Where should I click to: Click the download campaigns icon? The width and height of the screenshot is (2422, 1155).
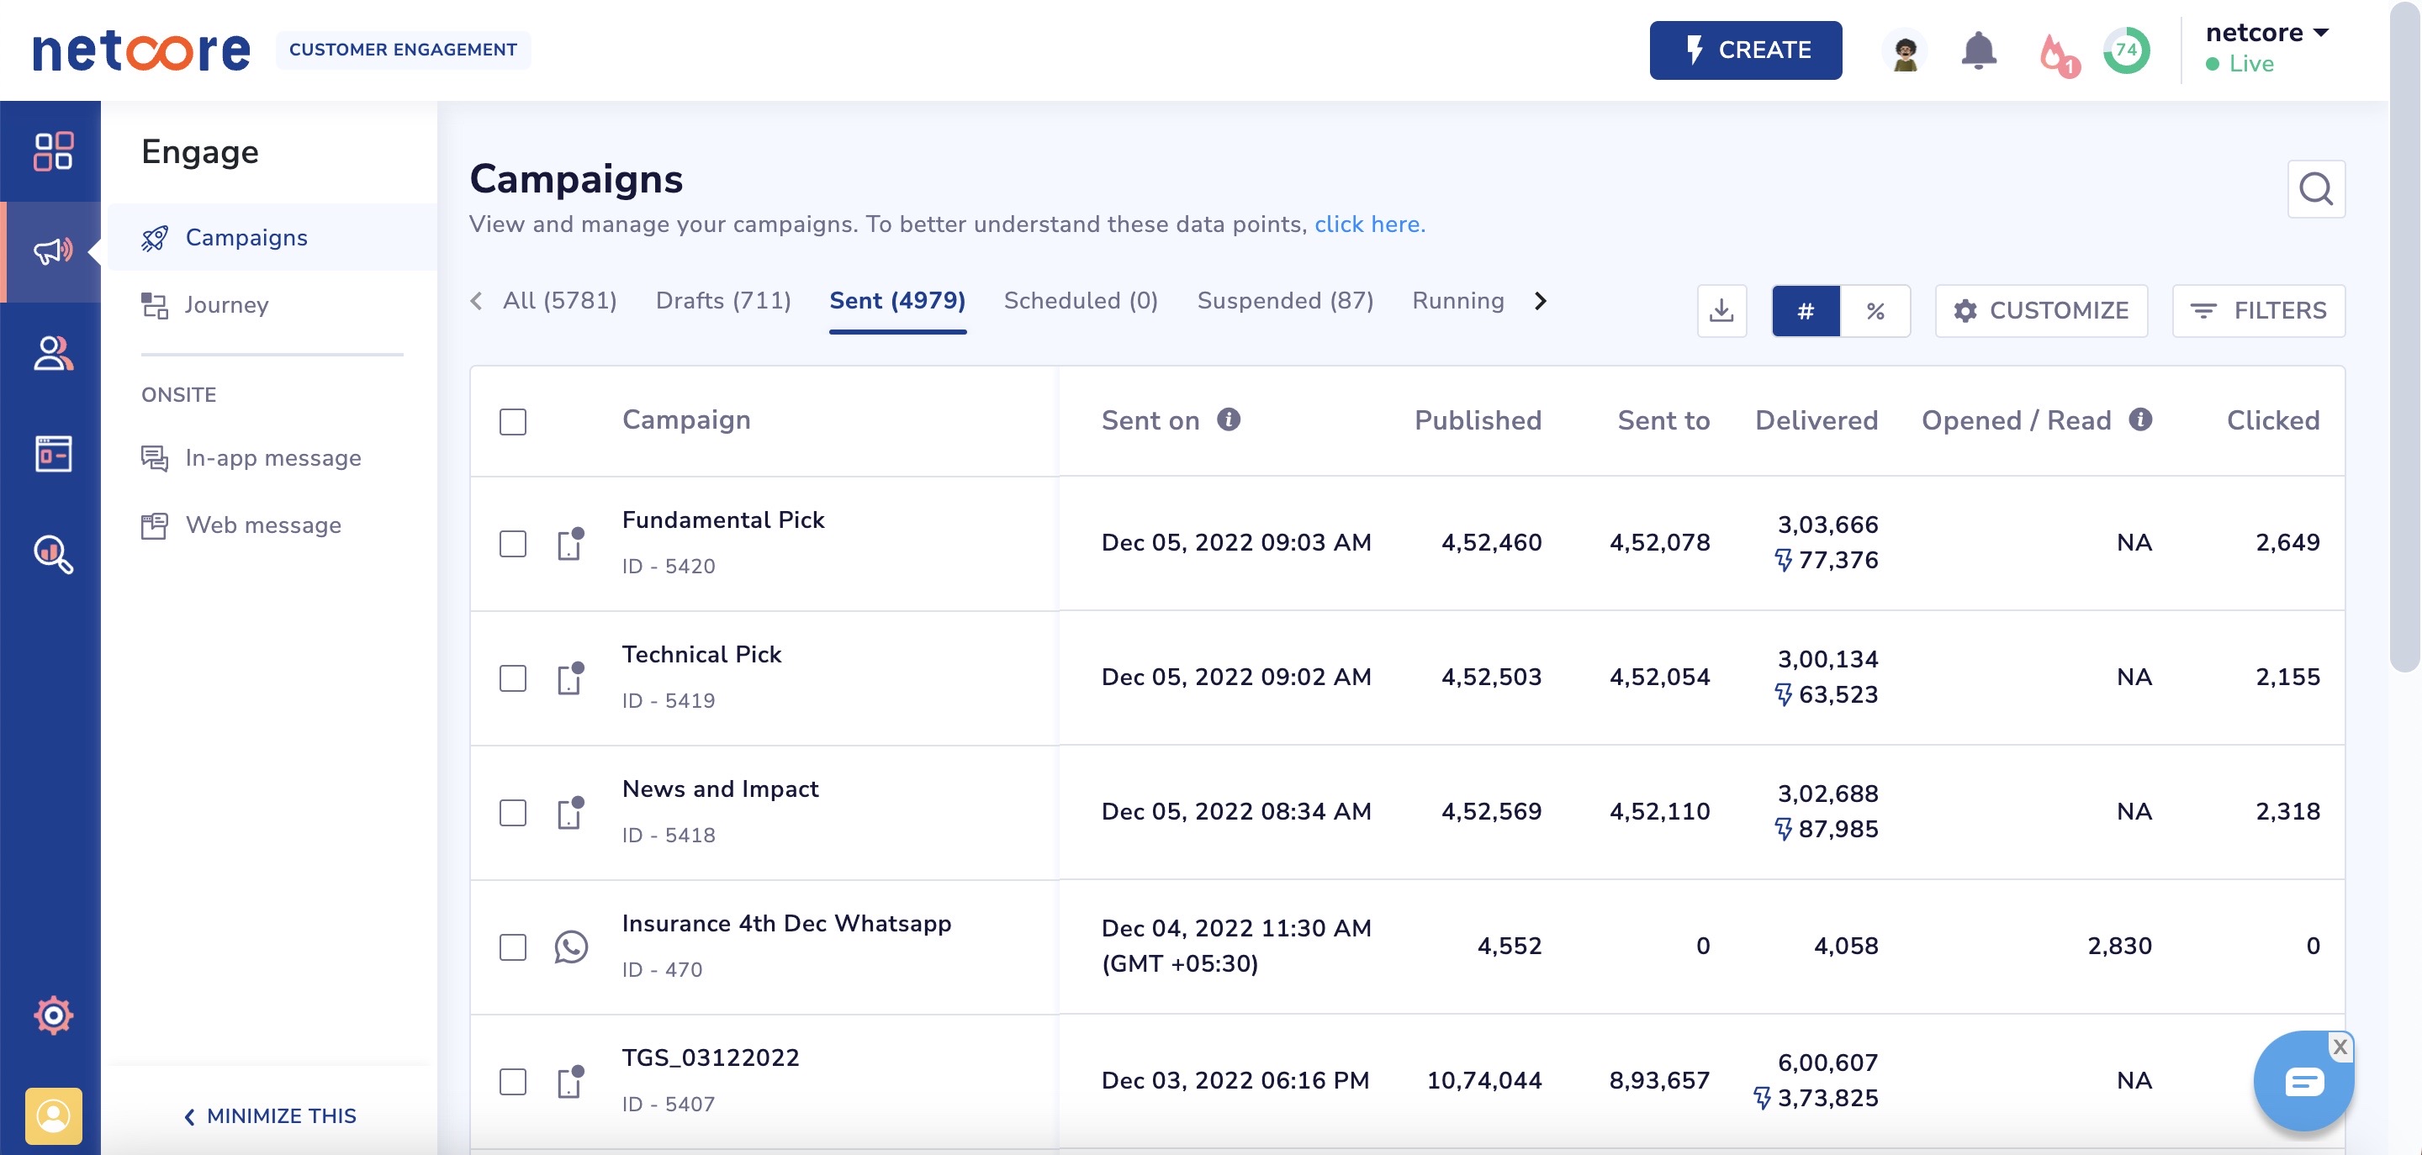pos(1721,311)
